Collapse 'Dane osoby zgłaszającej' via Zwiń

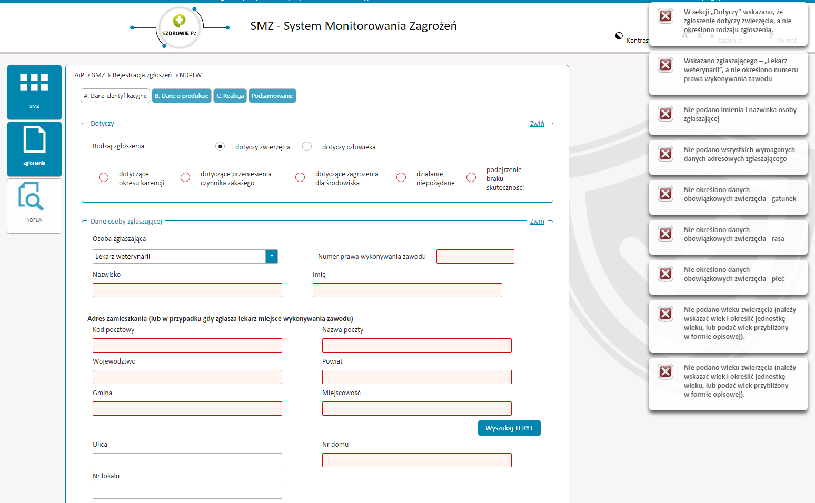(x=537, y=221)
